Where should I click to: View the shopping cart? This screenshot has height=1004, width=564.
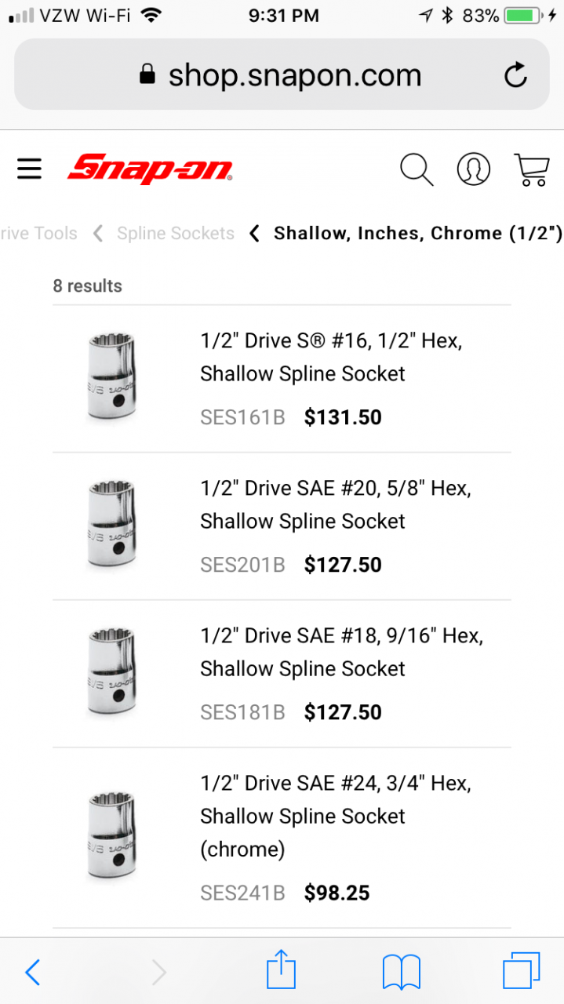tap(531, 169)
